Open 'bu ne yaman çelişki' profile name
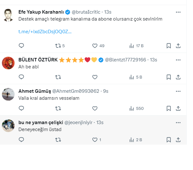 [40, 123]
